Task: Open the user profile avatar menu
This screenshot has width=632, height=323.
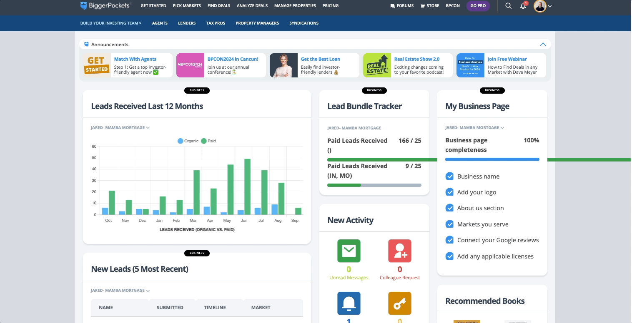Action: [x=542, y=6]
